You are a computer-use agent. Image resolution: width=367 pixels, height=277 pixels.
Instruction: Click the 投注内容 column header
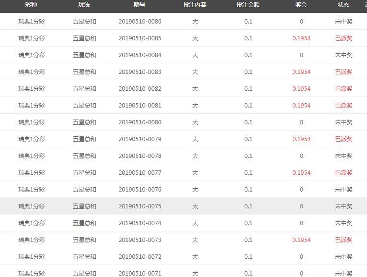[x=195, y=5]
